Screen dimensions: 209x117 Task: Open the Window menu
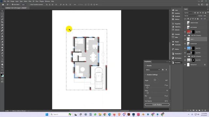[x=47, y=1]
